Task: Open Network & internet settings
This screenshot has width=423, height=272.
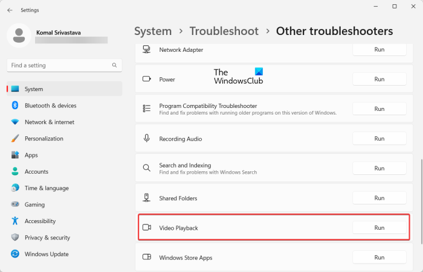Action: (50, 122)
